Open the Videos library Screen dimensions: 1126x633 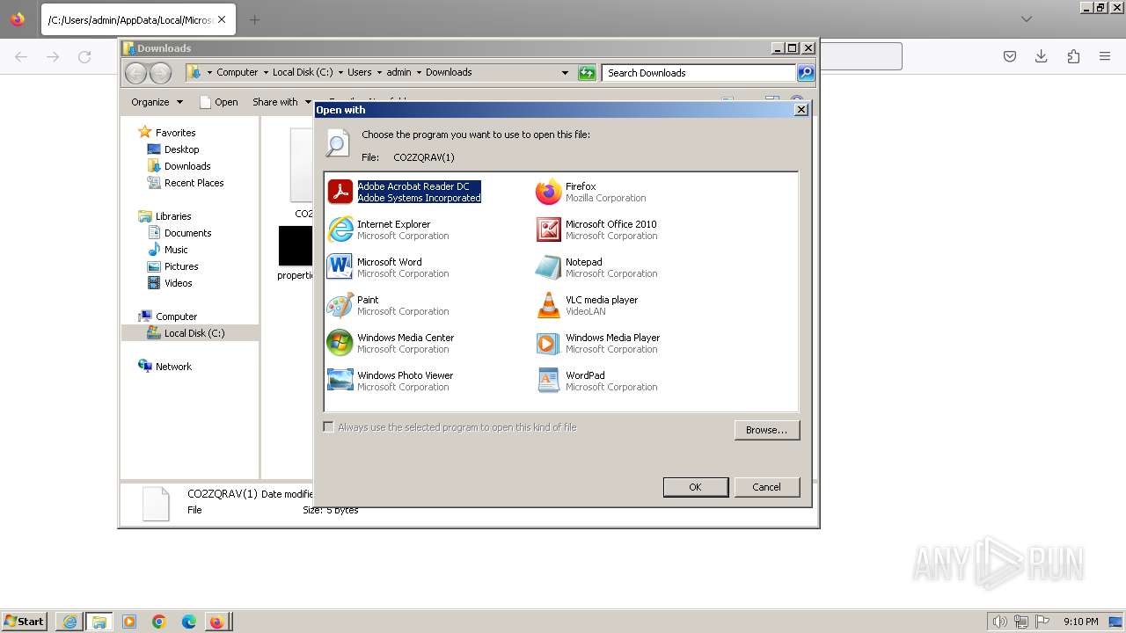(178, 283)
